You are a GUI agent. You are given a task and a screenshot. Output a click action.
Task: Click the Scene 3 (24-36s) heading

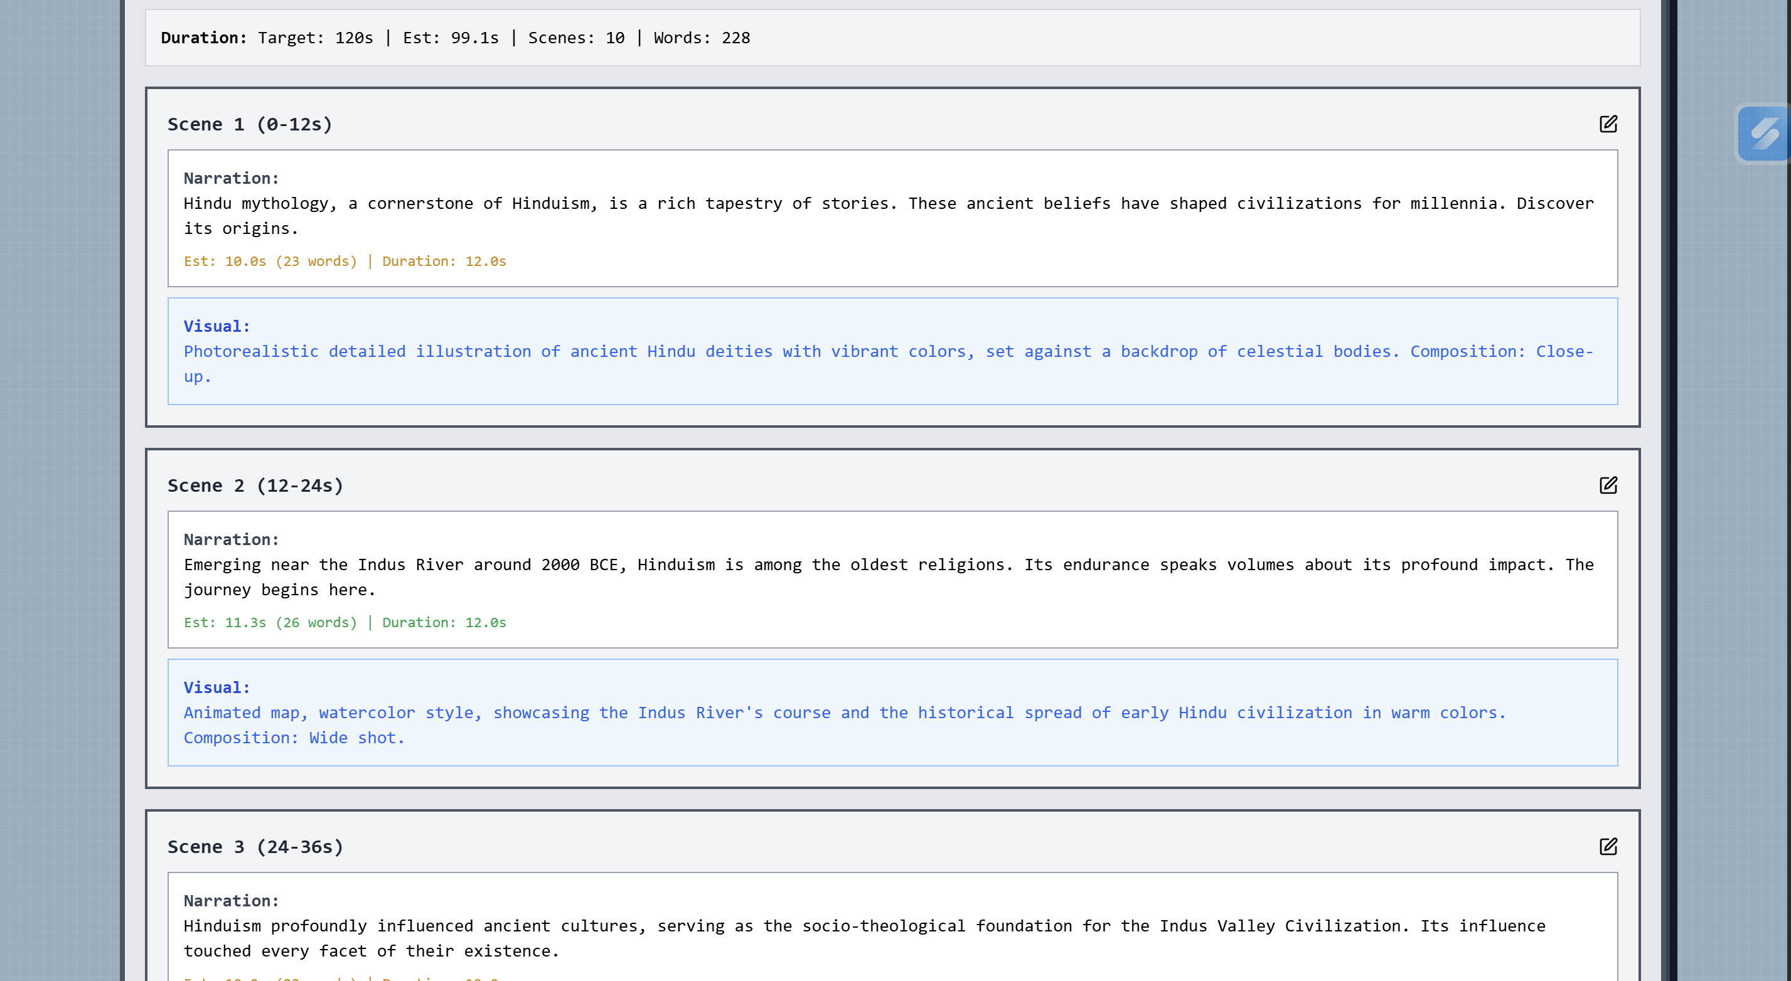coord(255,847)
